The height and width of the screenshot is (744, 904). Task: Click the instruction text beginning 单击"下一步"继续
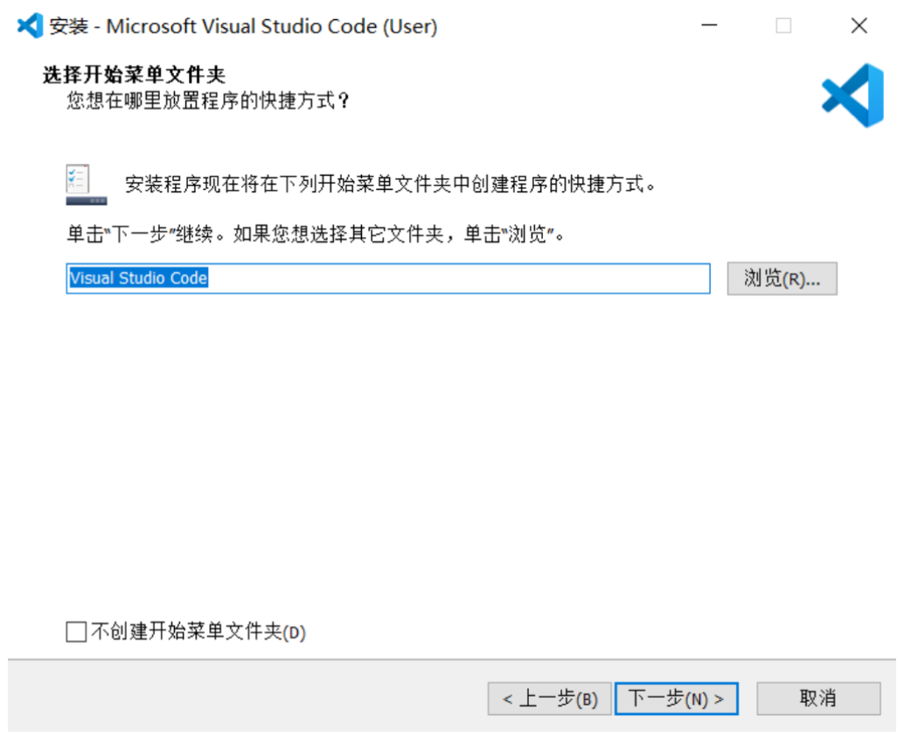click(316, 234)
